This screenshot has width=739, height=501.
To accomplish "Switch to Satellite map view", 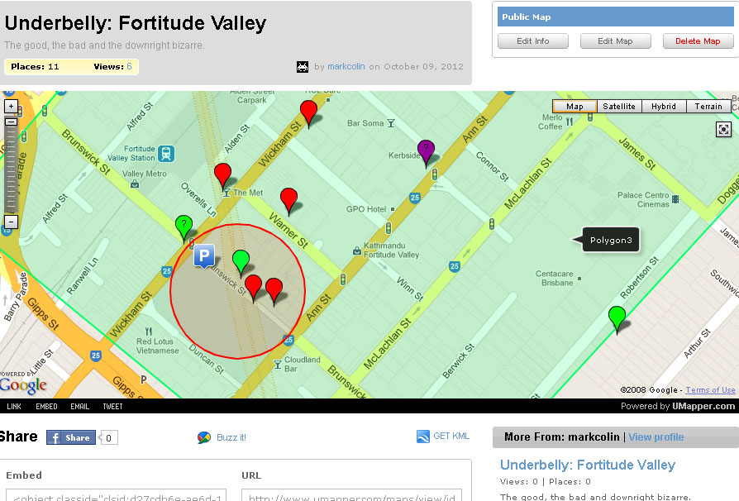I will pos(619,106).
